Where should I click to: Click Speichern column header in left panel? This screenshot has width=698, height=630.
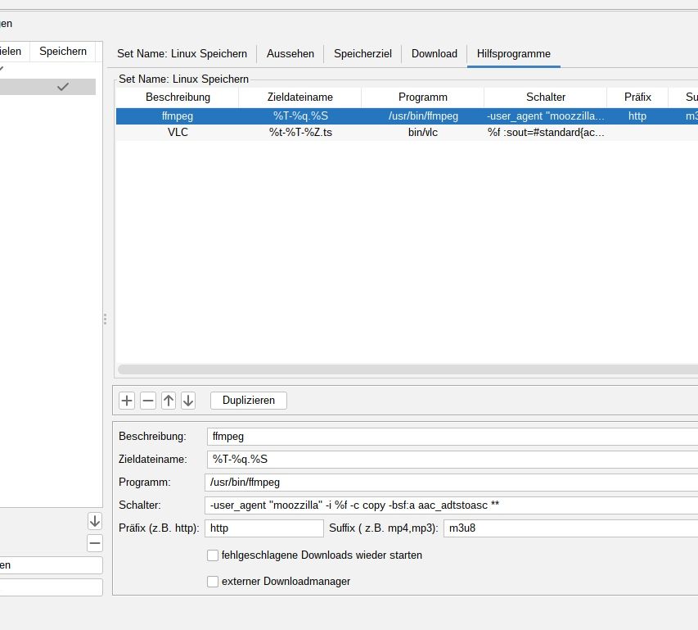(63, 52)
